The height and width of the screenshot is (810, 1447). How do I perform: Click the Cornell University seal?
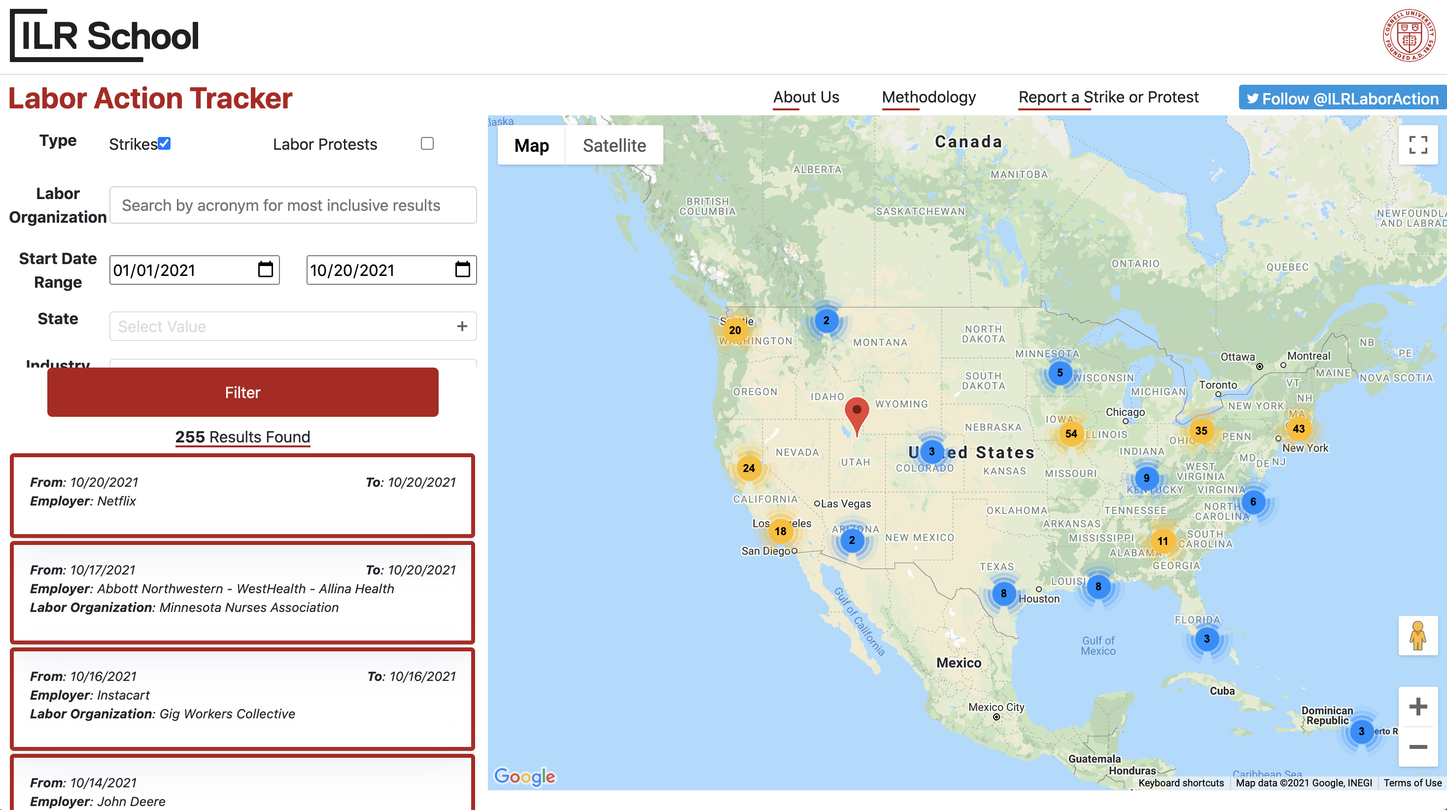click(1410, 35)
